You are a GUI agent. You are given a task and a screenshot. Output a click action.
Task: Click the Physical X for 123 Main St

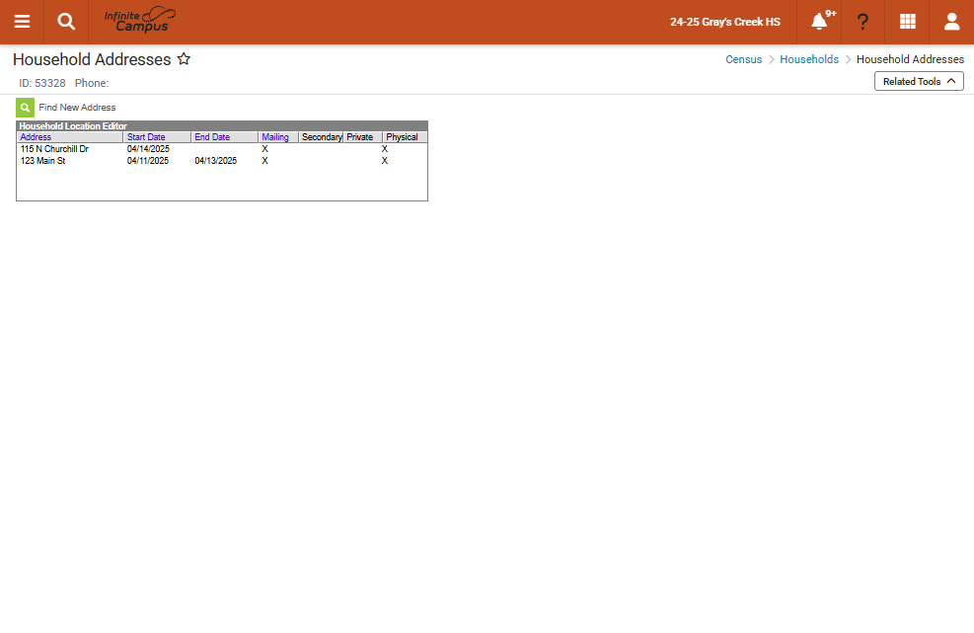pyautogui.click(x=385, y=161)
